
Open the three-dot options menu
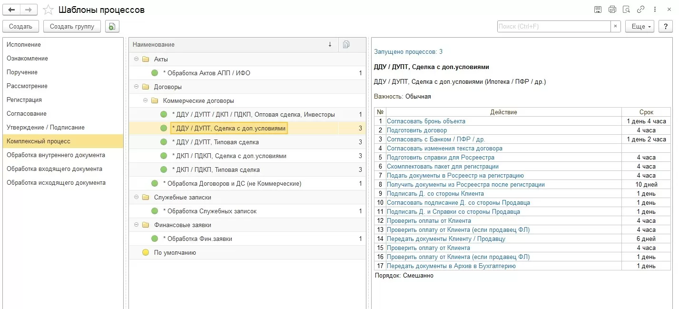(x=654, y=10)
